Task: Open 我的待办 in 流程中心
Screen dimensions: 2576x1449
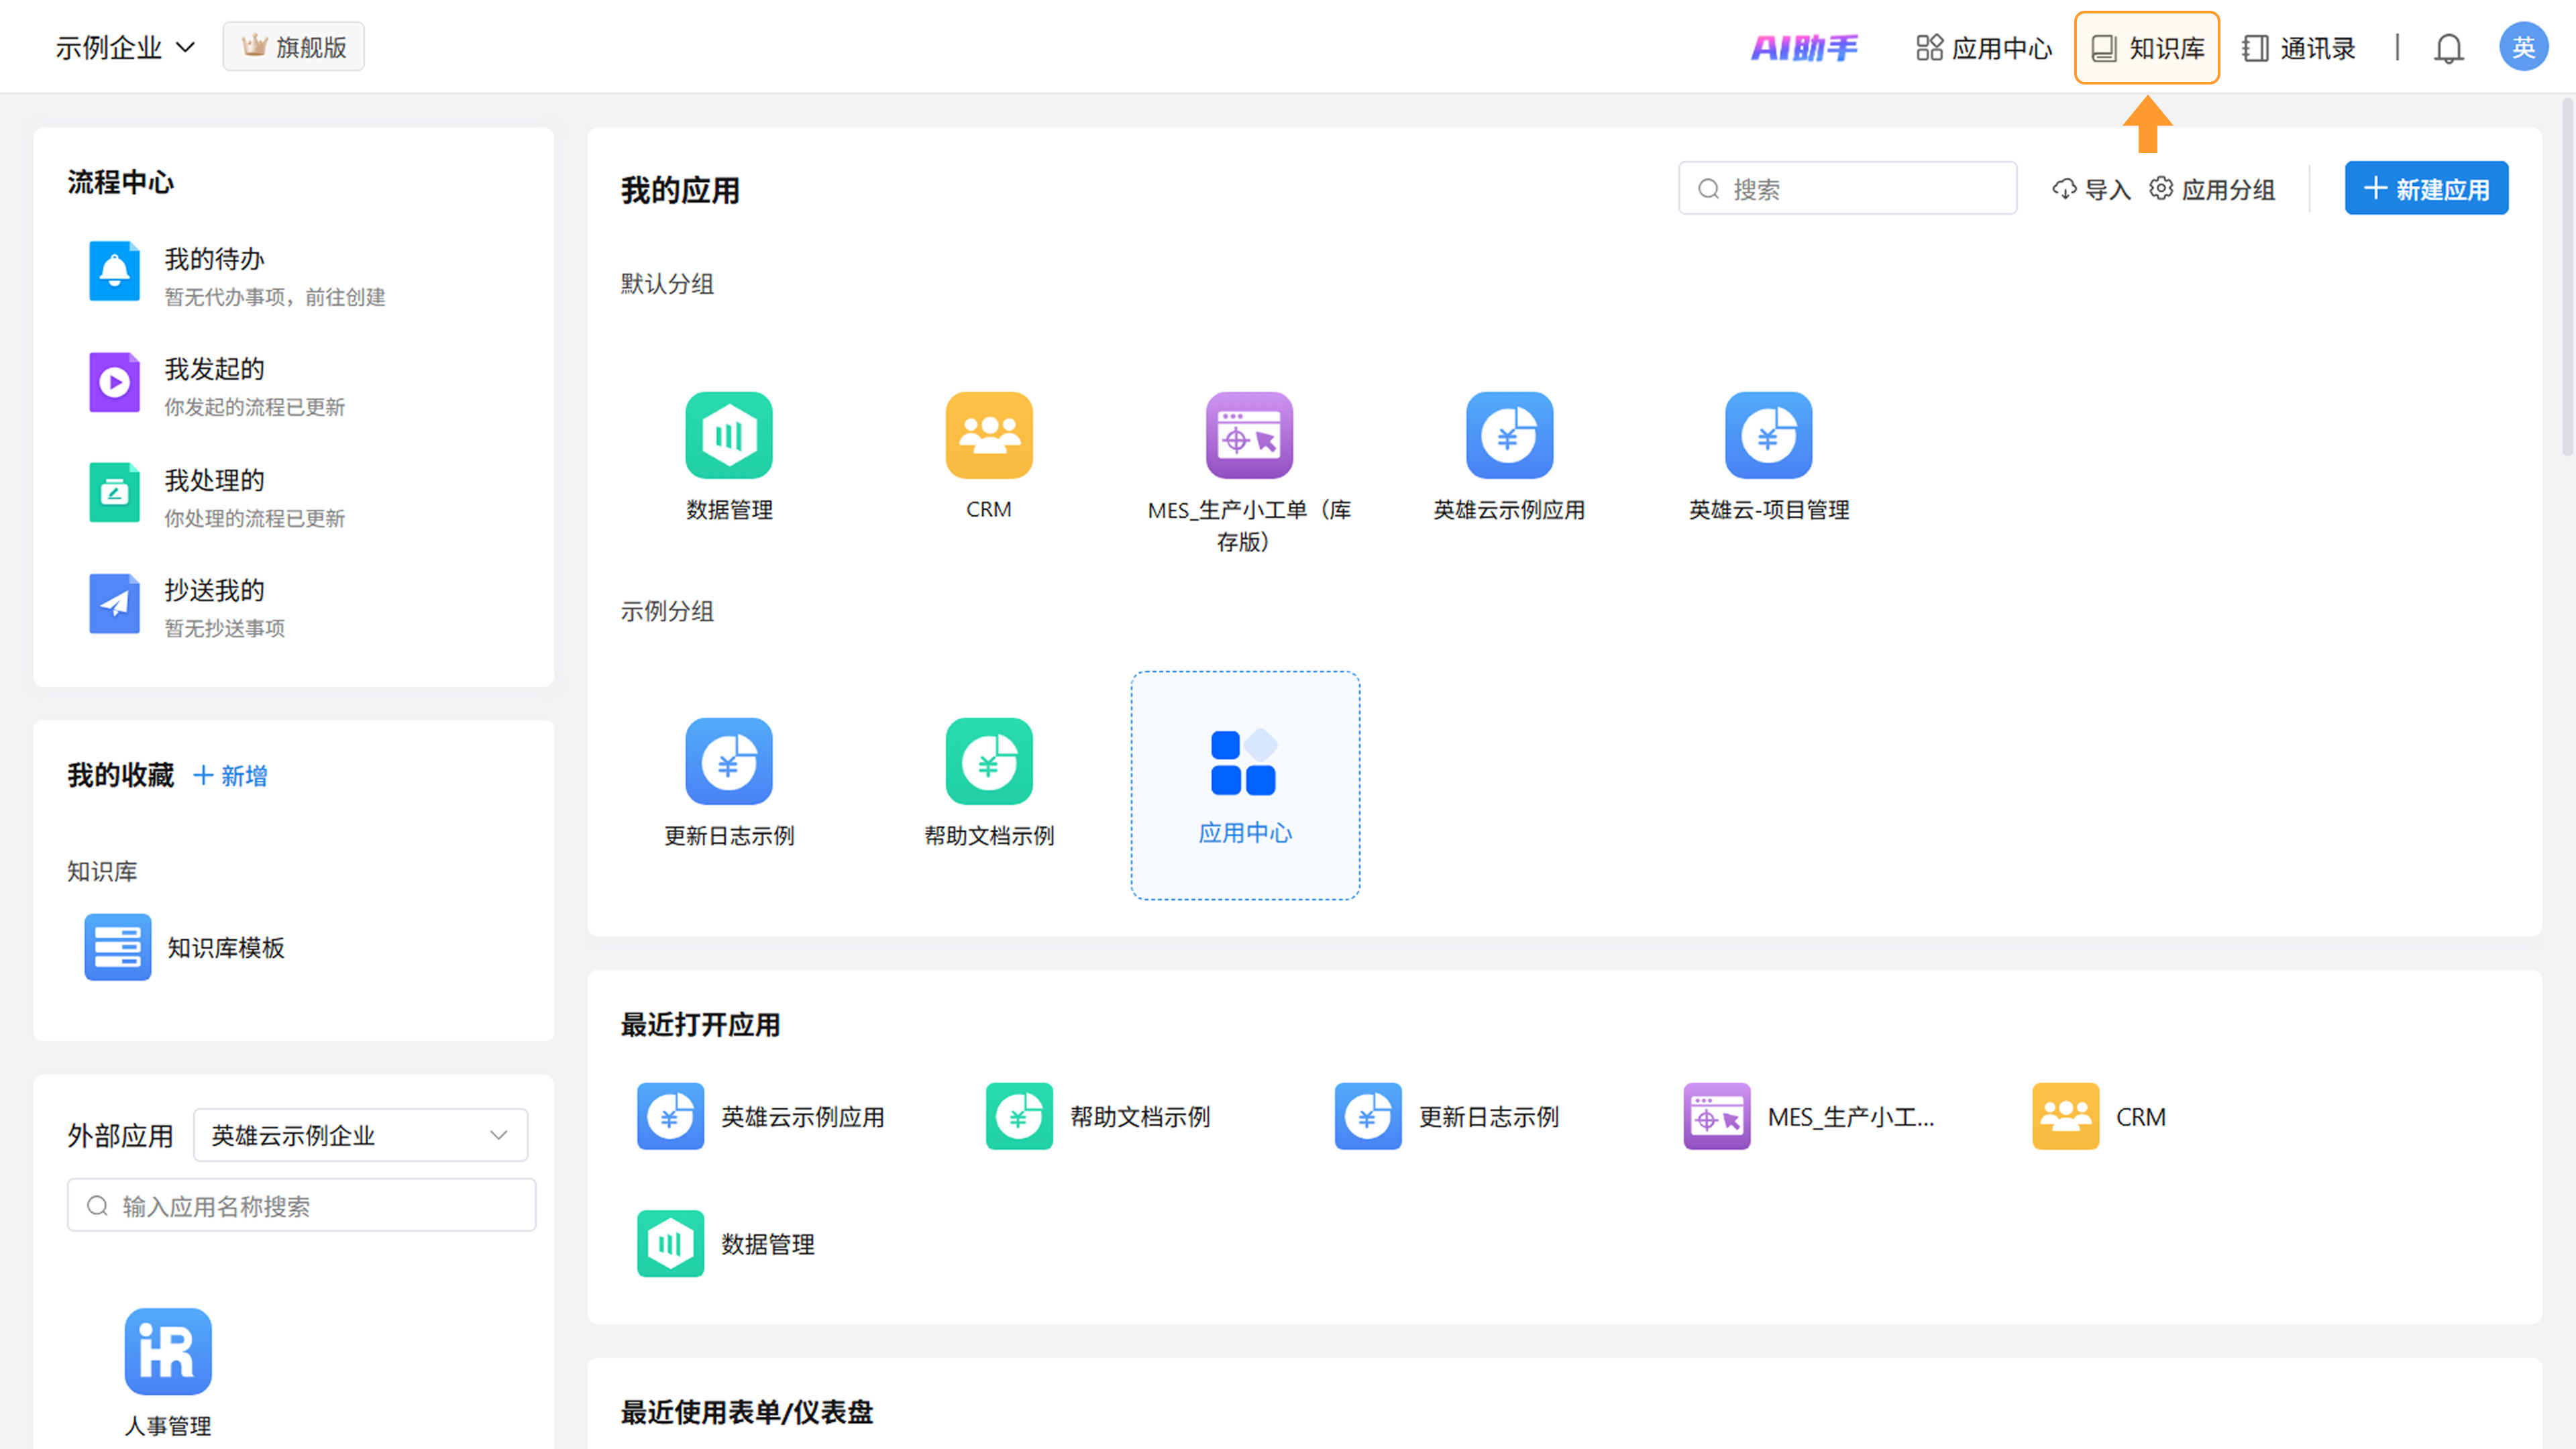Action: [214, 260]
